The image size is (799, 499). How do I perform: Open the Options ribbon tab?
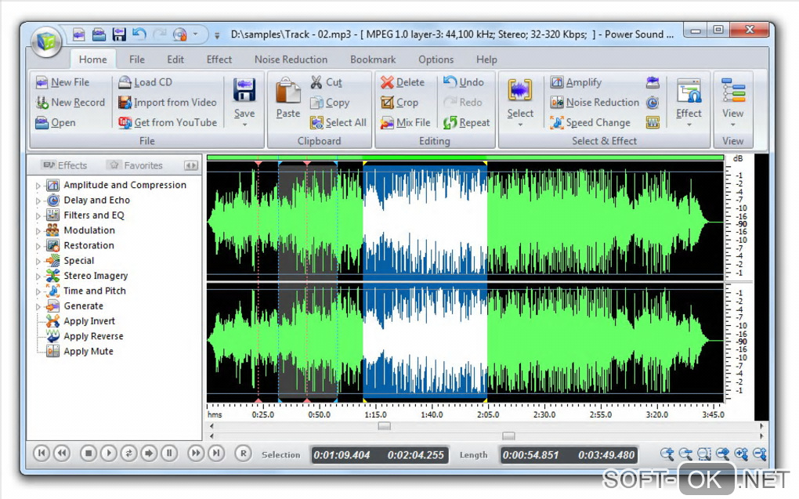(x=436, y=59)
